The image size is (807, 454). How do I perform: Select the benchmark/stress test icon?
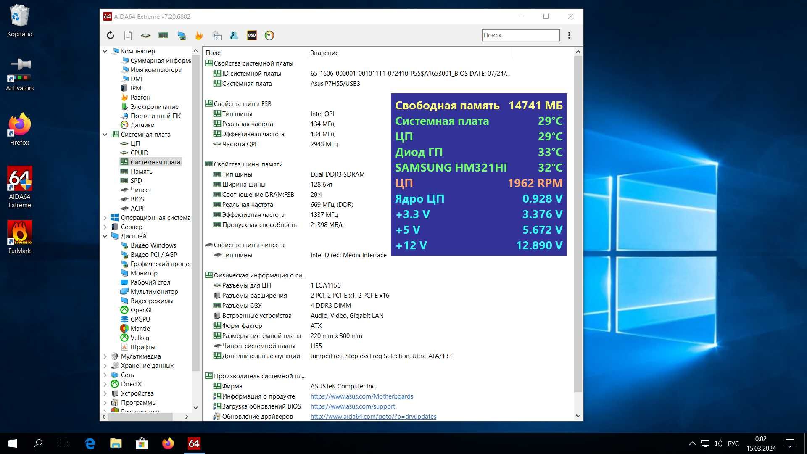pos(198,35)
